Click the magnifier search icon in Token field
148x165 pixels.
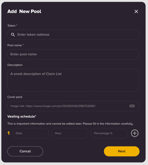pos(13,35)
